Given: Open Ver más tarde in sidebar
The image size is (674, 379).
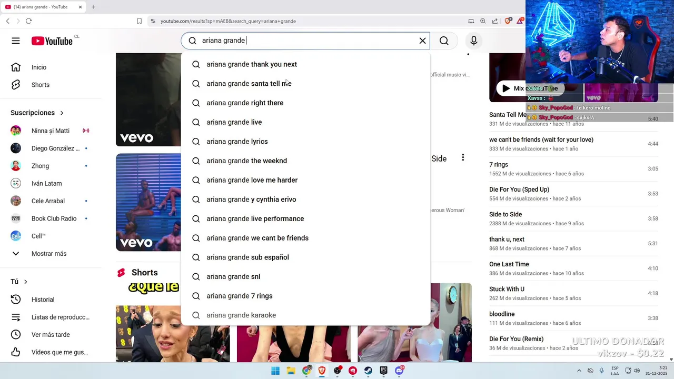Looking at the screenshot, I should click(52, 335).
